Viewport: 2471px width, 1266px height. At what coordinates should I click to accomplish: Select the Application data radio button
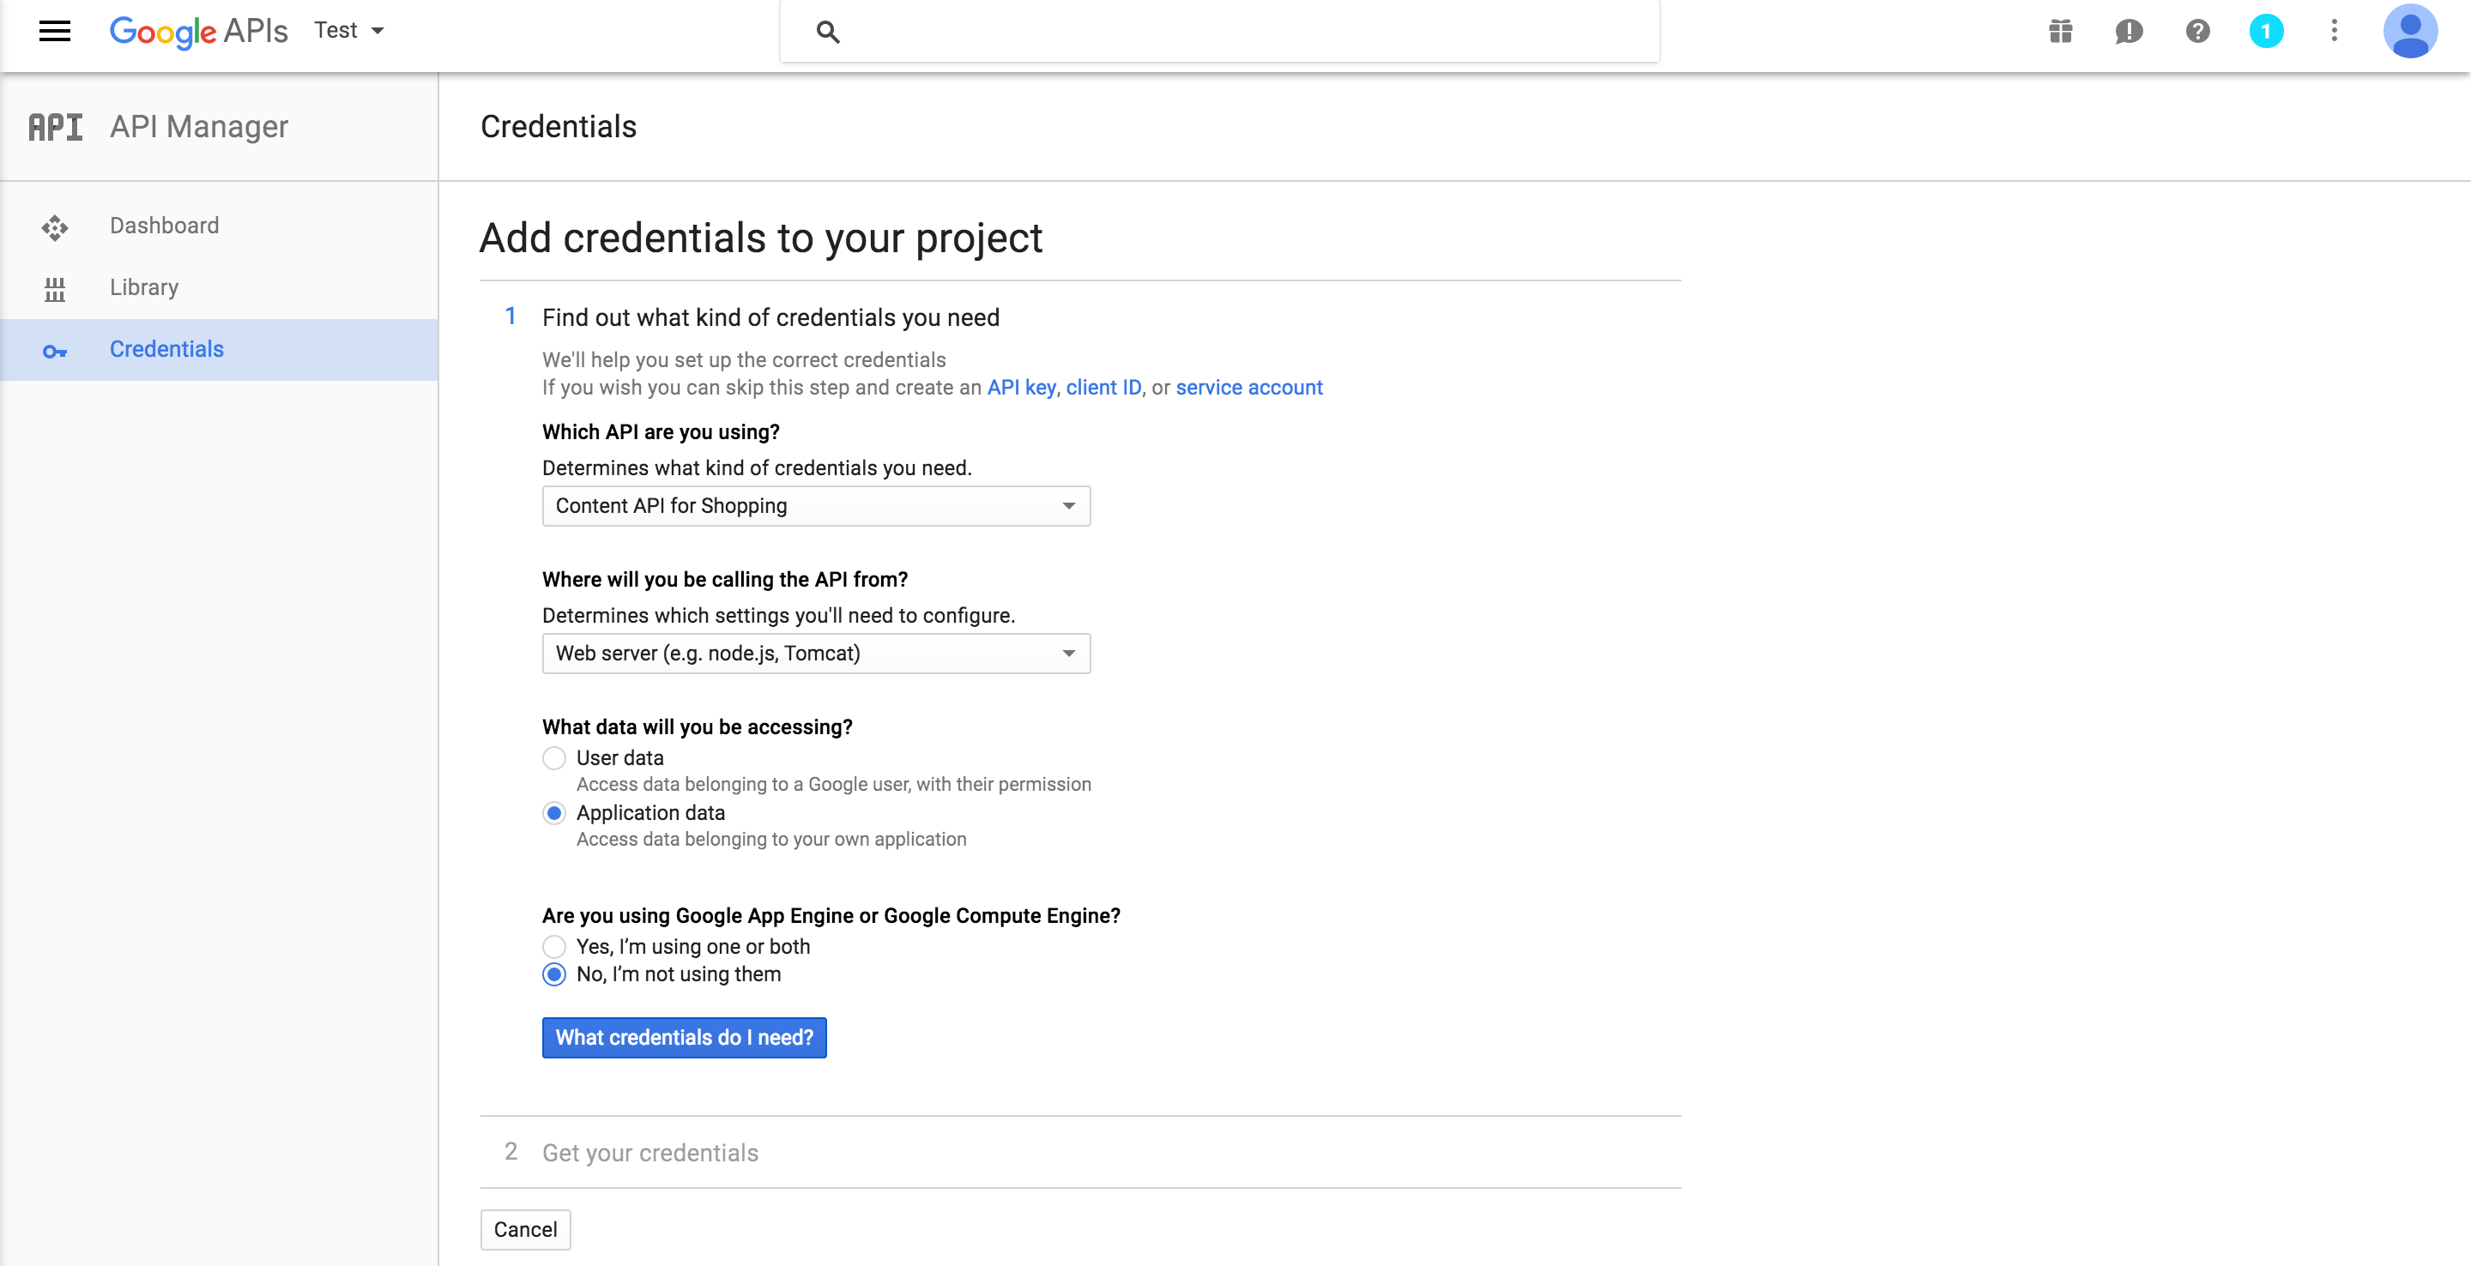point(553,813)
